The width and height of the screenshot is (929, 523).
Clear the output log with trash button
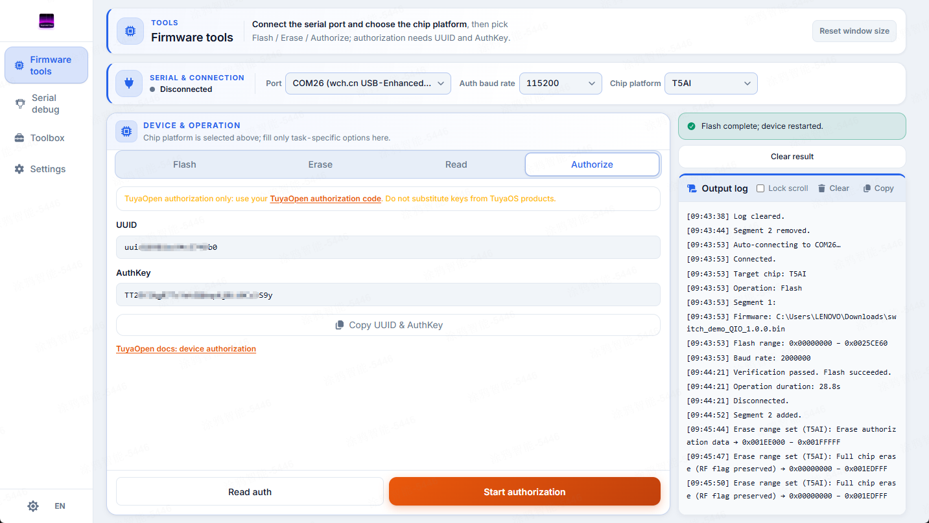pos(834,188)
